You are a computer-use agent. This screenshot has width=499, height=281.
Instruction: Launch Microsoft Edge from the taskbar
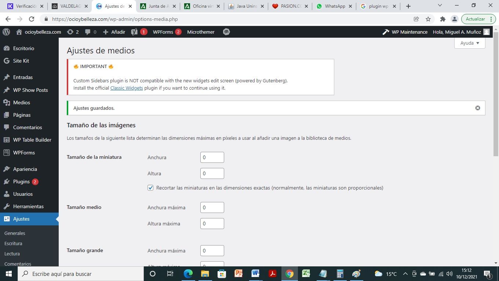point(188,274)
